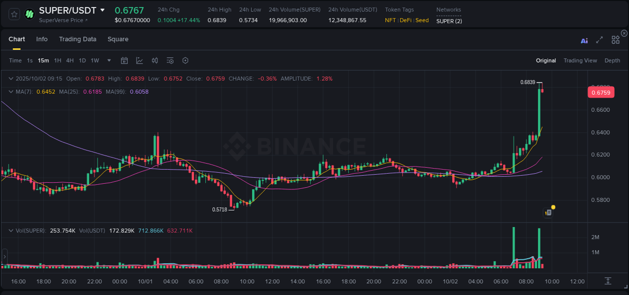Image resolution: width=629 pixels, height=295 pixels.
Task: Collapse the MA indicator row
Action: point(11,92)
